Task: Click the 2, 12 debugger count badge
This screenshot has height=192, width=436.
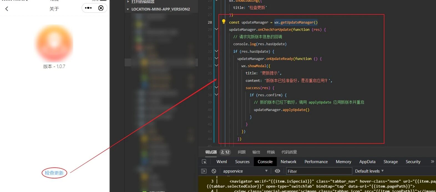Action: point(225,152)
